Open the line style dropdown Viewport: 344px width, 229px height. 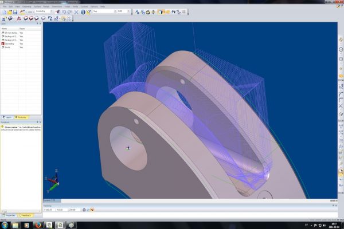click(x=33, y=11)
